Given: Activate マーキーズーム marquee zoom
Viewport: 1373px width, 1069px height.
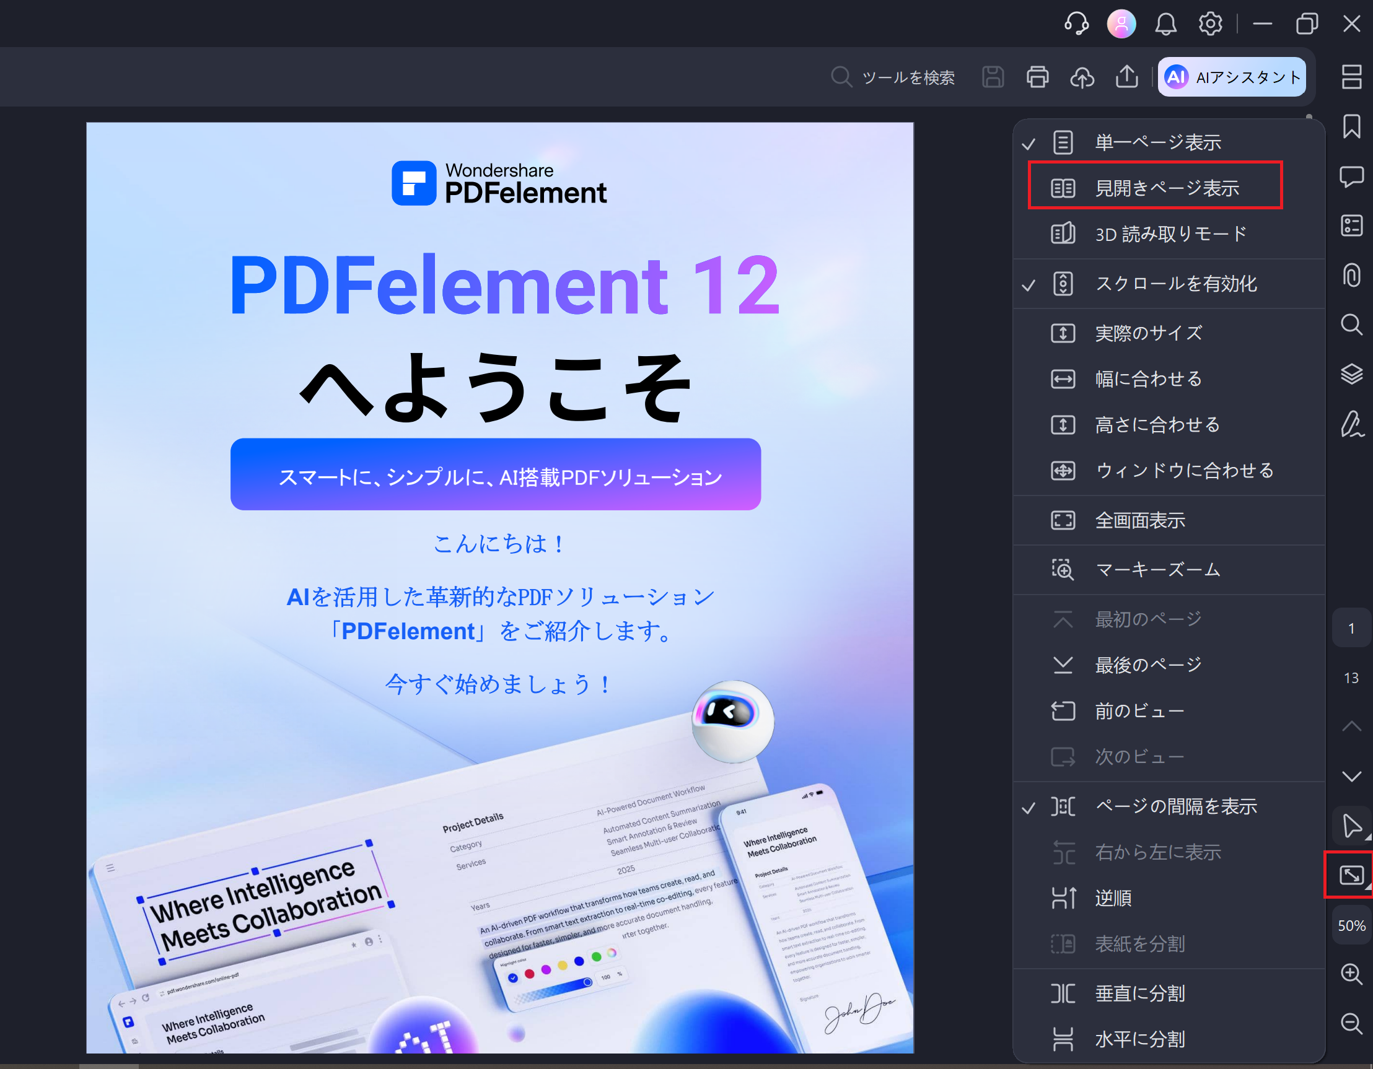Looking at the screenshot, I should [1169, 570].
